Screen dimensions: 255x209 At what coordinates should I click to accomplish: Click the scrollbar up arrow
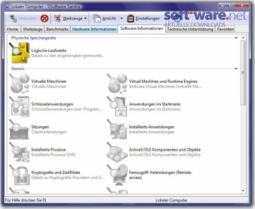(243, 38)
